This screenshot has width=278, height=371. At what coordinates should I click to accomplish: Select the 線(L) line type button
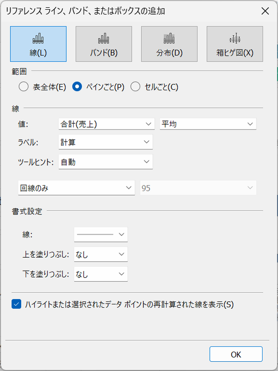38,44
